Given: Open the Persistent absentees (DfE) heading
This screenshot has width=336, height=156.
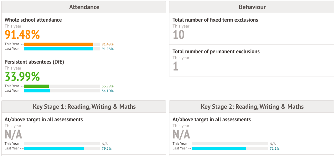Looking at the screenshot, I should point(34,62).
